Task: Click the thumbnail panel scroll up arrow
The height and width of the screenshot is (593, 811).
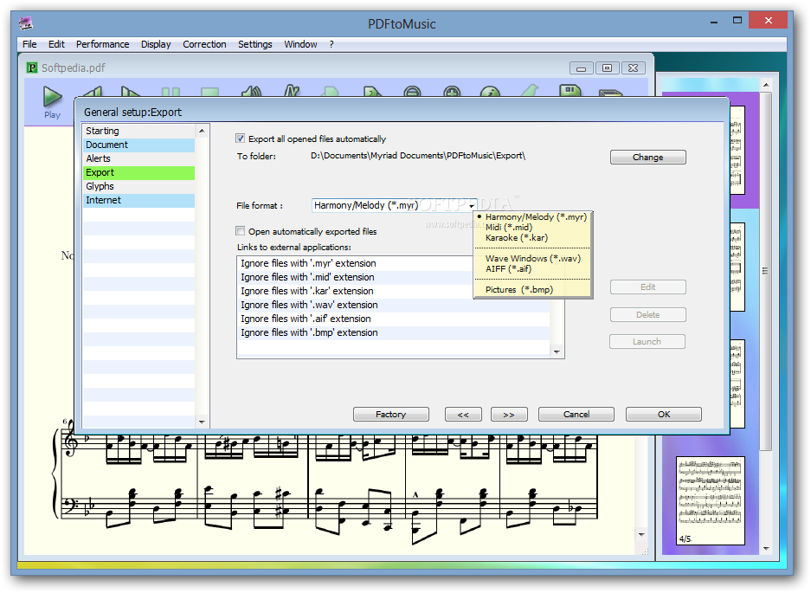Action: tap(766, 84)
